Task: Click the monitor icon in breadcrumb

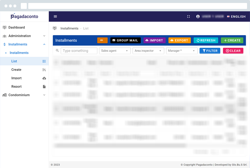Action: [x=55, y=29]
